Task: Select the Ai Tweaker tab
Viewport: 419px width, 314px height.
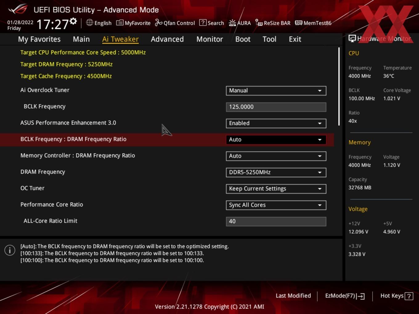Action: (120, 39)
